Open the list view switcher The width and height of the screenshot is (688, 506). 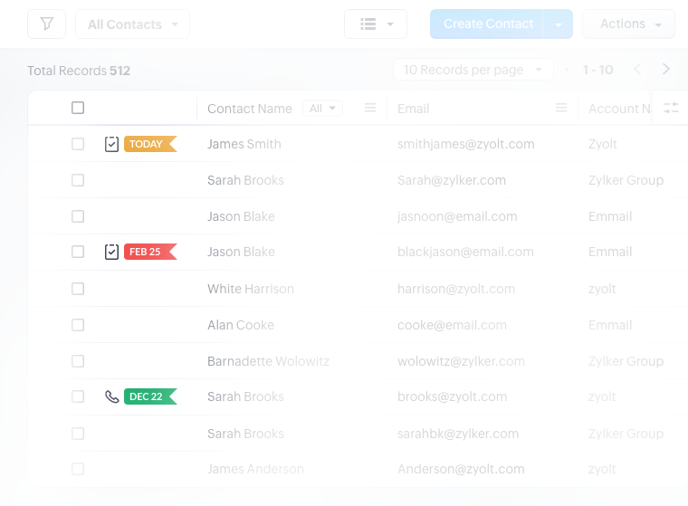pyautogui.click(x=376, y=24)
